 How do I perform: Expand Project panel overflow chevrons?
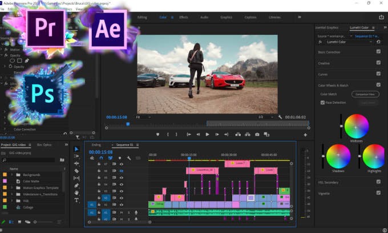point(66,145)
